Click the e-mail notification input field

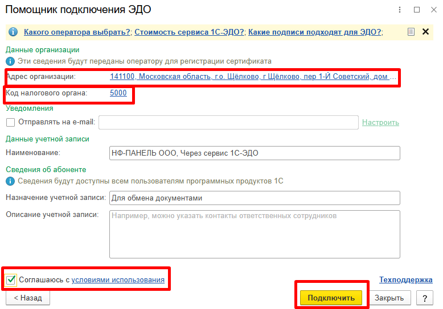(x=228, y=122)
